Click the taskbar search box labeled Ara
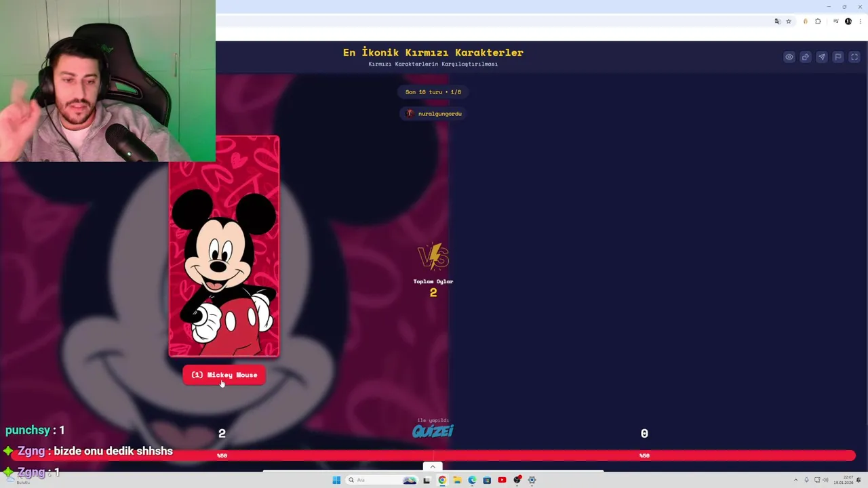The image size is (868, 488). (x=382, y=480)
